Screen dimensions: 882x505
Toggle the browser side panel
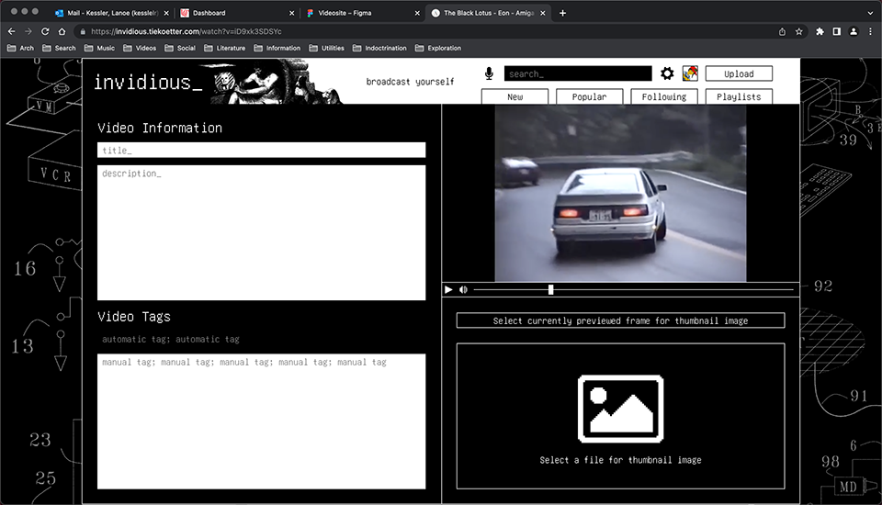pos(837,31)
